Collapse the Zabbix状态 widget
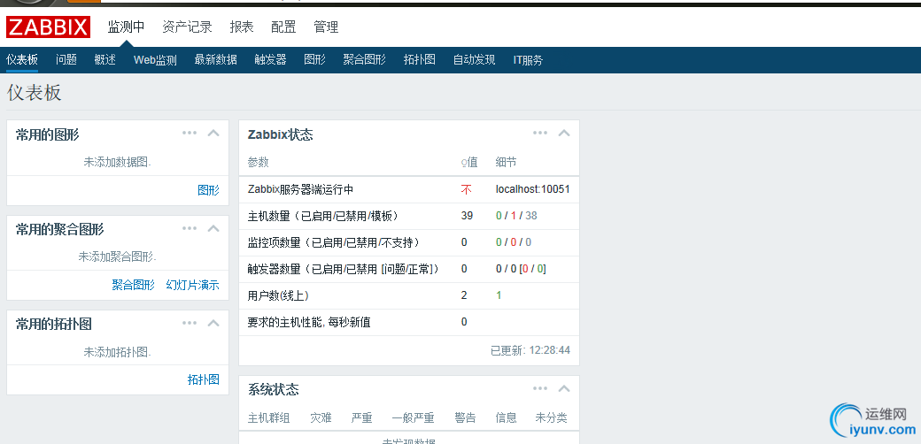The height and width of the screenshot is (444, 921). tap(564, 134)
